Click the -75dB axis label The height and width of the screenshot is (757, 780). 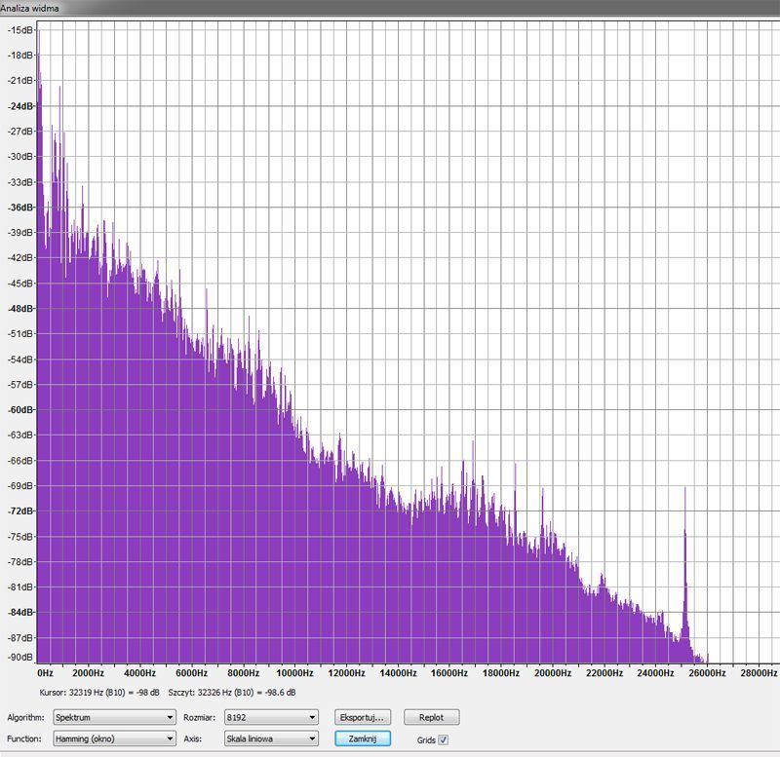click(x=19, y=536)
